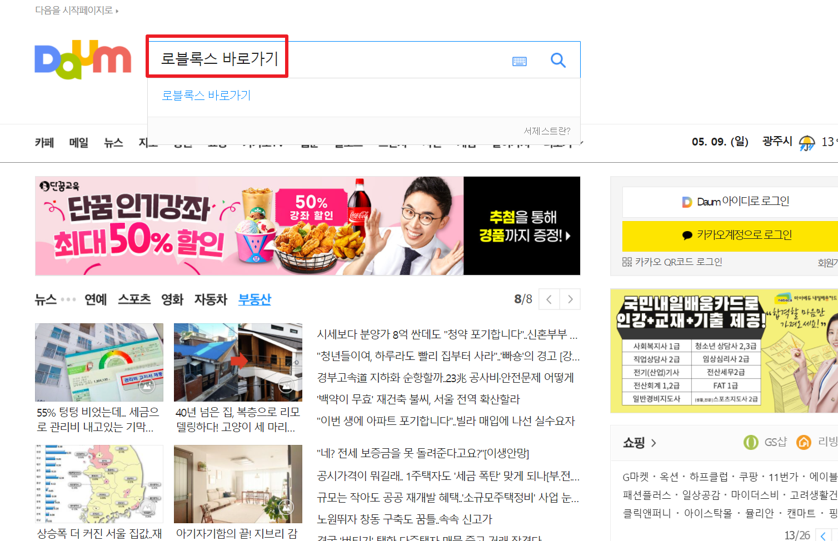Open headline '백약이 무효' 재건축 불씨
838x541 pixels.
(x=418, y=399)
